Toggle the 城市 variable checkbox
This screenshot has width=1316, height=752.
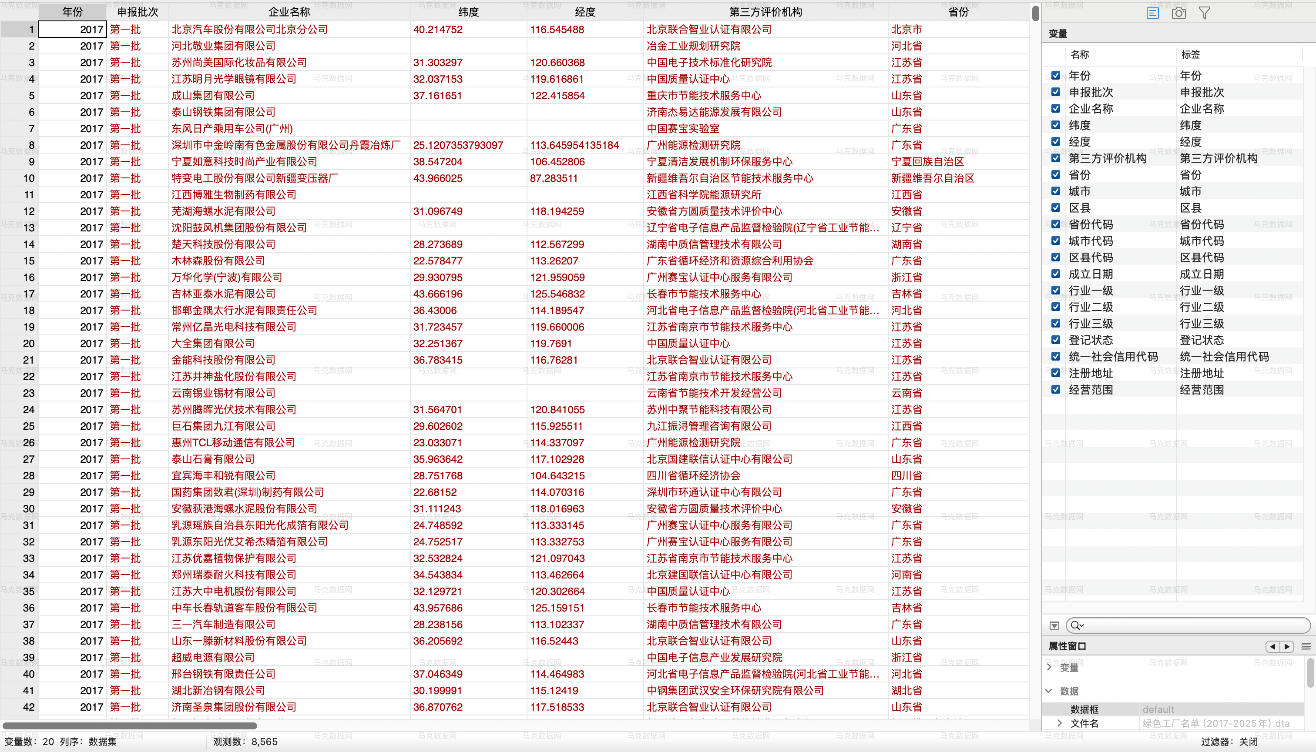pyautogui.click(x=1056, y=191)
